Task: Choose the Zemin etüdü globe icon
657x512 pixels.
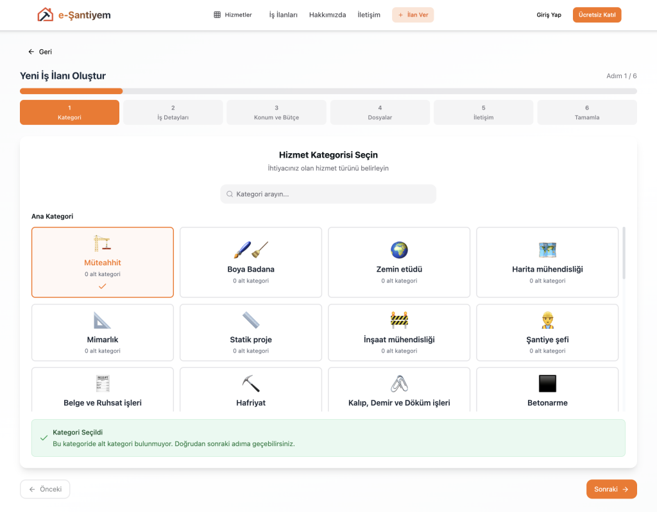Action: click(x=399, y=250)
